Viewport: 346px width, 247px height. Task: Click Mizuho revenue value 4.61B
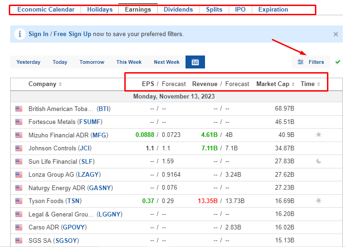click(x=209, y=135)
